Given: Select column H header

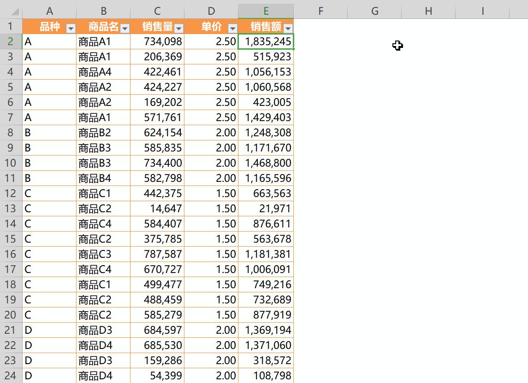Looking at the screenshot, I should [x=428, y=11].
